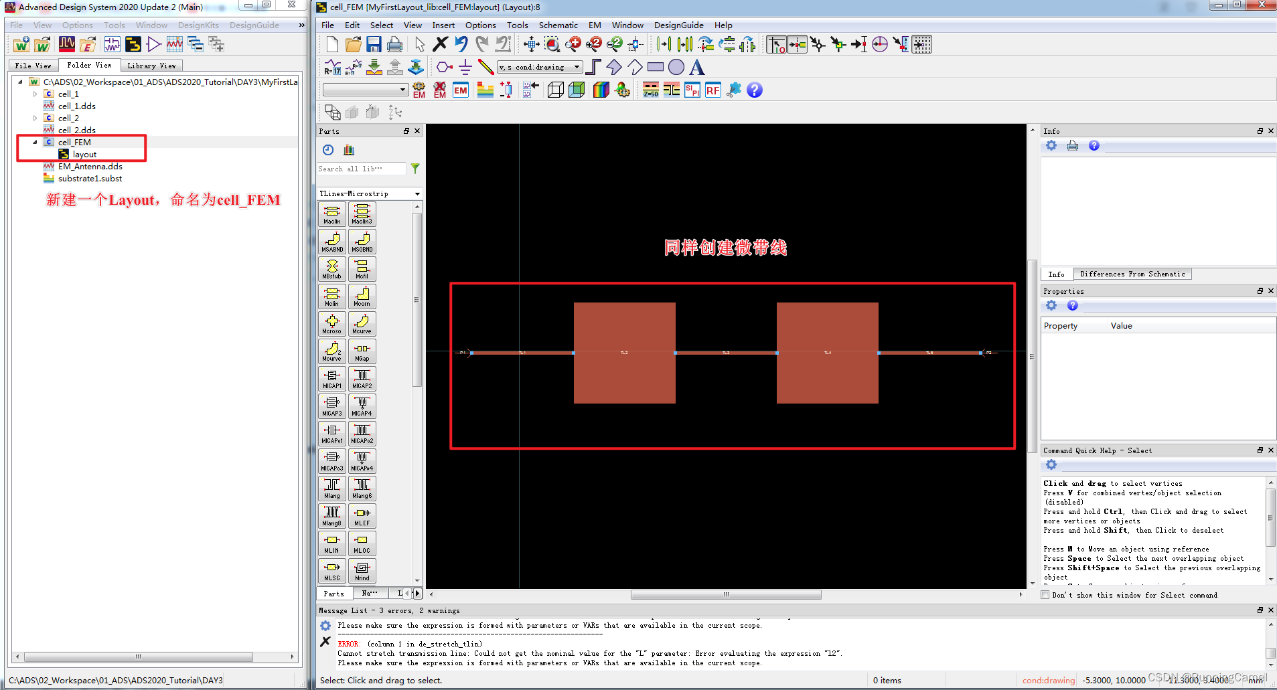Save the layout with the floppy disk icon

click(x=374, y=45)
